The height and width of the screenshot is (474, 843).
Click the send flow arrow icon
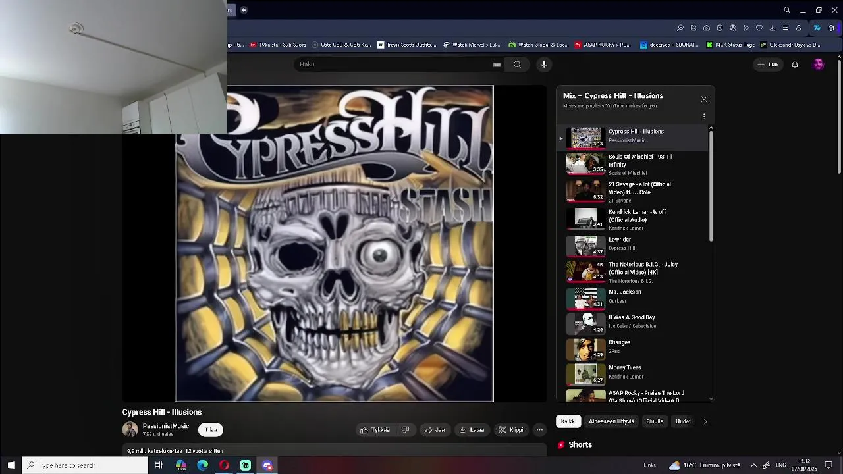tap(746, 28)
